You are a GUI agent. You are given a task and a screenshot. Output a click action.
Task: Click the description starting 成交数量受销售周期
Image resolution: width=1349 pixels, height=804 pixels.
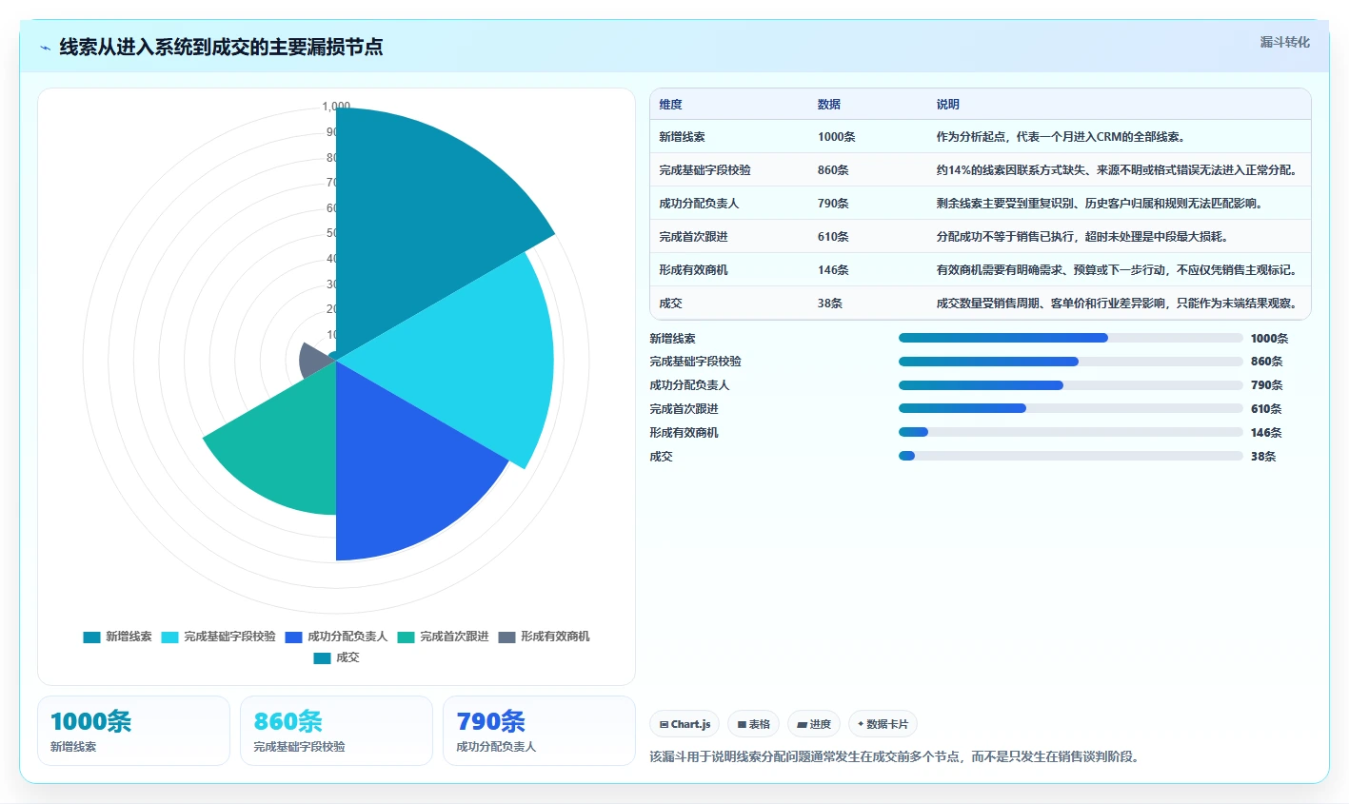pyautogui.click(x=1116, y=304)
